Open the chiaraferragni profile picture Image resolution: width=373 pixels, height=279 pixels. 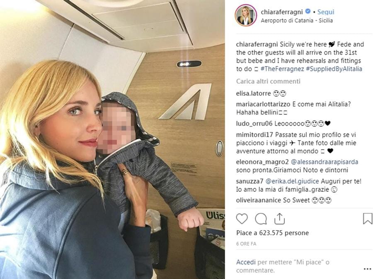coord(246,15)
